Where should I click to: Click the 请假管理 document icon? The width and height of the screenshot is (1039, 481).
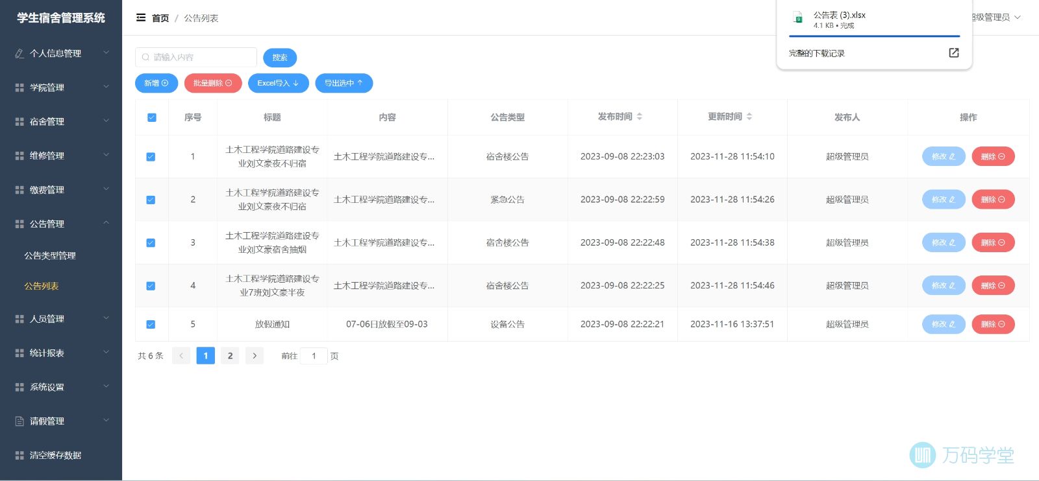point(19,421)
